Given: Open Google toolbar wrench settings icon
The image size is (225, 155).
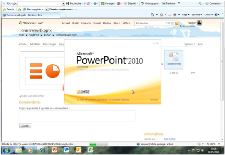Looking at the screenshot, I should (200, 3).
